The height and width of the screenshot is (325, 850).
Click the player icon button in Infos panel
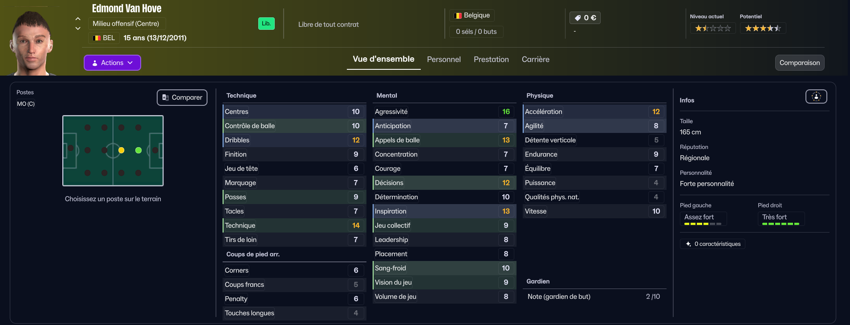pos(816,96)
